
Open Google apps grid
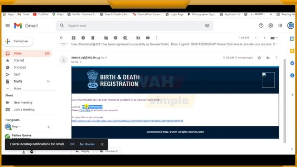[280, 26]
